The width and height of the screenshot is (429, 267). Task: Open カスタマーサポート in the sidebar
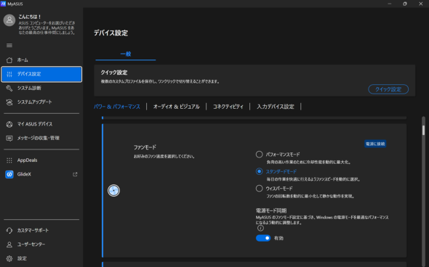[x=41, y=231]
